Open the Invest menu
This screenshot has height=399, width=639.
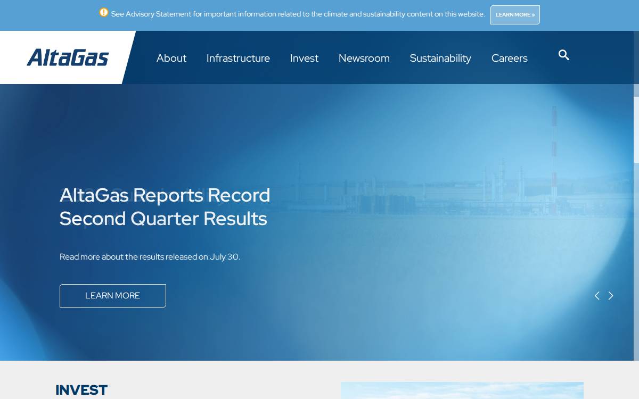304,58
